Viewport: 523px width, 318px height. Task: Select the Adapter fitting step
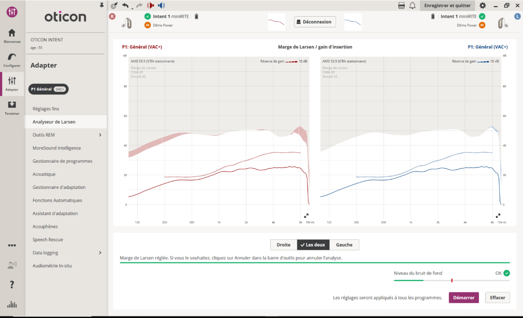(12, 84)
